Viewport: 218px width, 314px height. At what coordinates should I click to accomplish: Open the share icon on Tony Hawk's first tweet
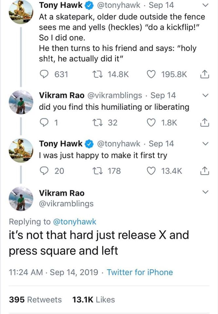tap(205, 74)
